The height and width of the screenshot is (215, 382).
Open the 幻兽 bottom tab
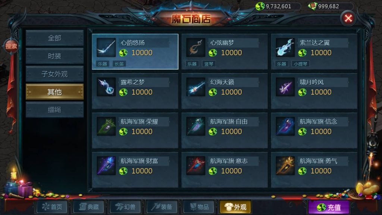[125, 207]
